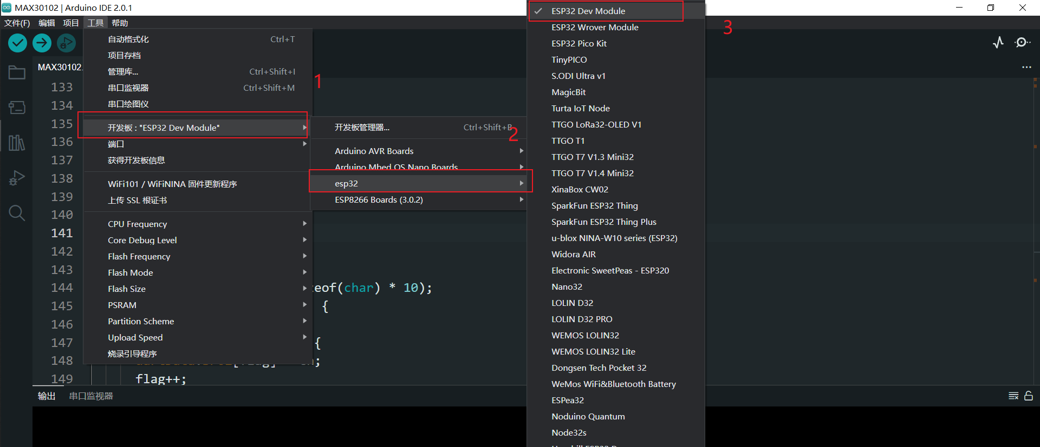Expand the Core Debug Level submenu
Screen dimensions: 1040x447
[198, 240]
